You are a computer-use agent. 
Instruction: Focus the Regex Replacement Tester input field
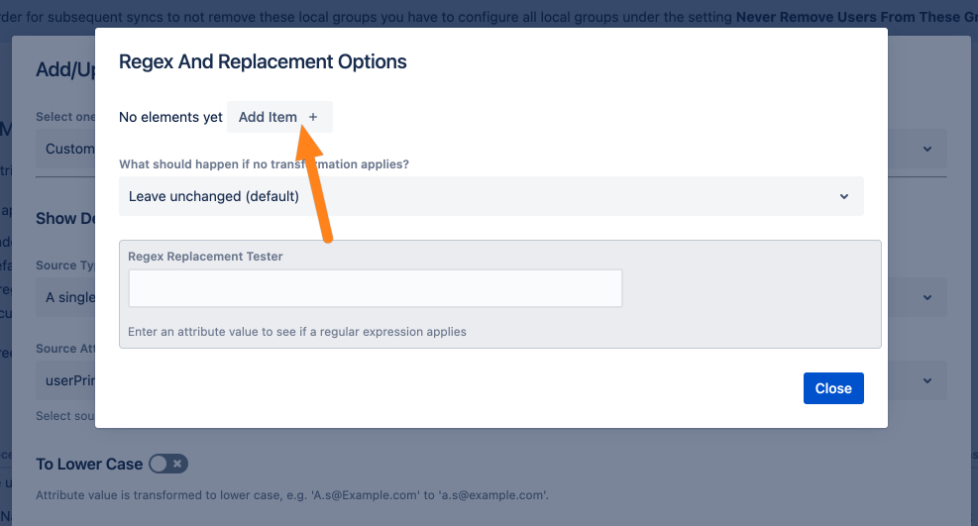(x=375, y=288)
